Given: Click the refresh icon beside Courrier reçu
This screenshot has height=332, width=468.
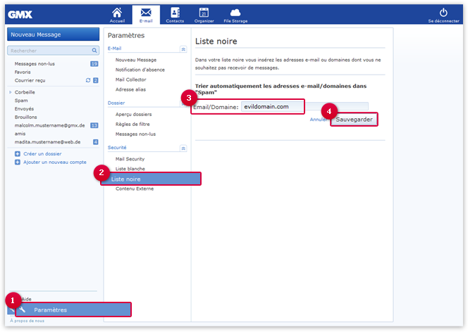Looking at the screenshot, I should 88,80.
